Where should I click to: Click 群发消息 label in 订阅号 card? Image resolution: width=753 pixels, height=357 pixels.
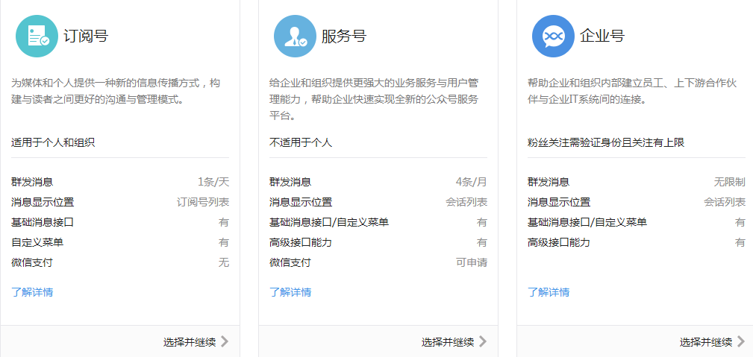click(32, 182)
